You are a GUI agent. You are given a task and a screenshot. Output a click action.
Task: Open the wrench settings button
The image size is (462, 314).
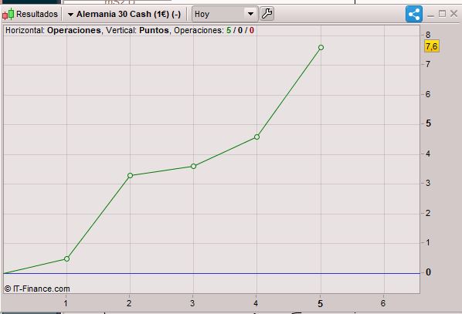point(267,14)
